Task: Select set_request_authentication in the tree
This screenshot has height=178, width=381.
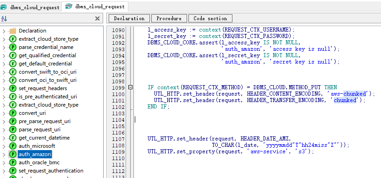Action: click(x=51, y=171)
